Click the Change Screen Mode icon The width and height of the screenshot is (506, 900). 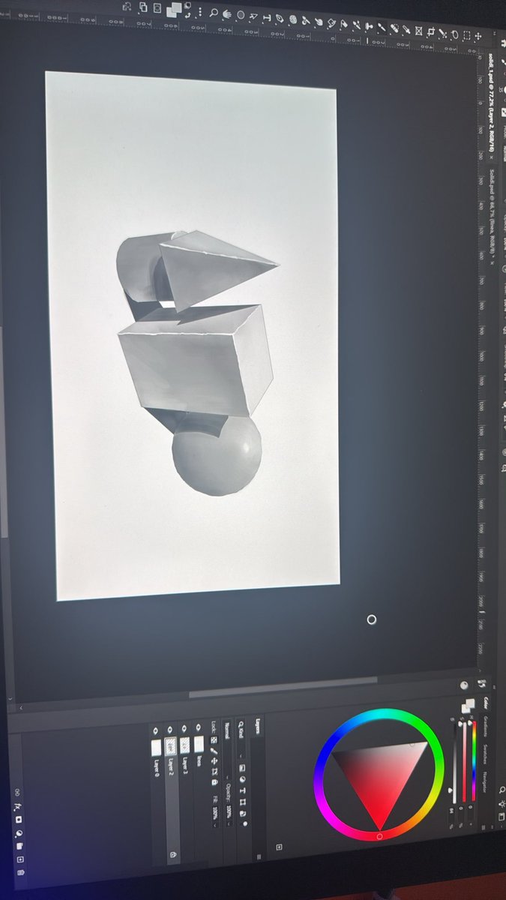click(x=143, y=7)
